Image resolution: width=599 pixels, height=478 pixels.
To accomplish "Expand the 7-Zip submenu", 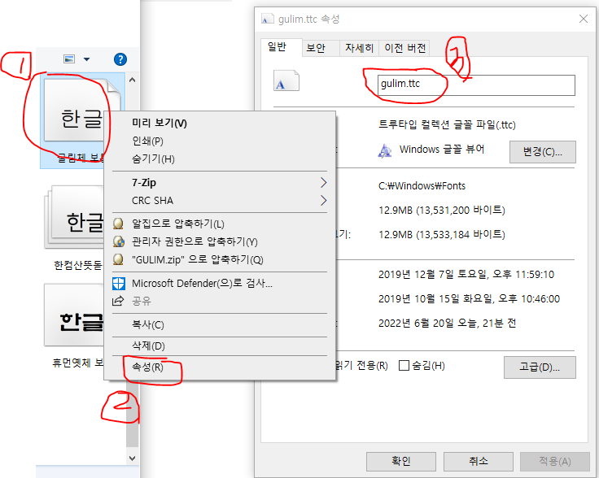I will point(220,183).
